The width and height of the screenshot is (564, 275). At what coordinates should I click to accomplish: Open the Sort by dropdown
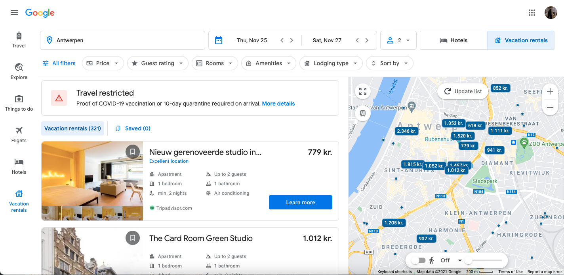(x=390, y=63)
